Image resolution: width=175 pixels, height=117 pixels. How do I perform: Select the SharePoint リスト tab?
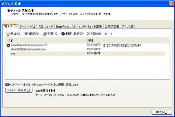(x=66, y=27)
